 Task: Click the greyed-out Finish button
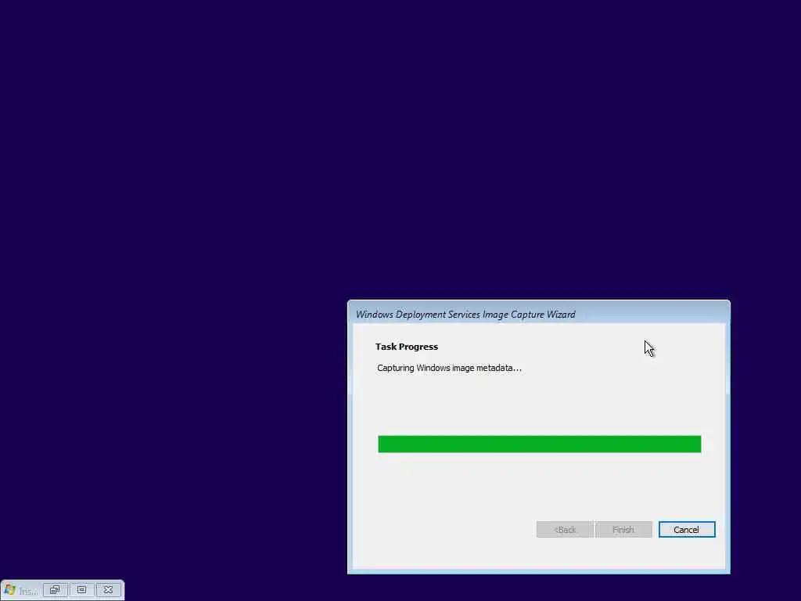[x=623, y=530]
